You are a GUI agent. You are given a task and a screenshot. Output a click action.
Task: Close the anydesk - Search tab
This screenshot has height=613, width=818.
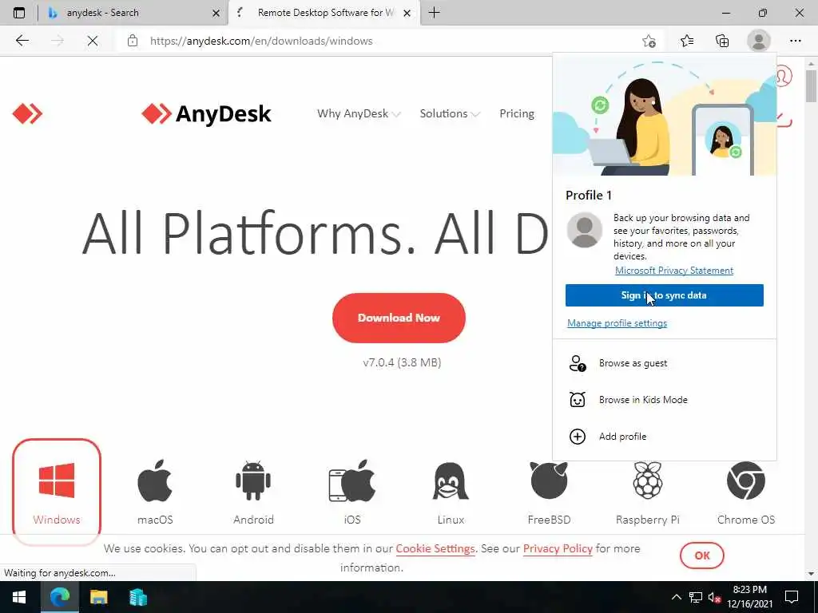(216, 13)
